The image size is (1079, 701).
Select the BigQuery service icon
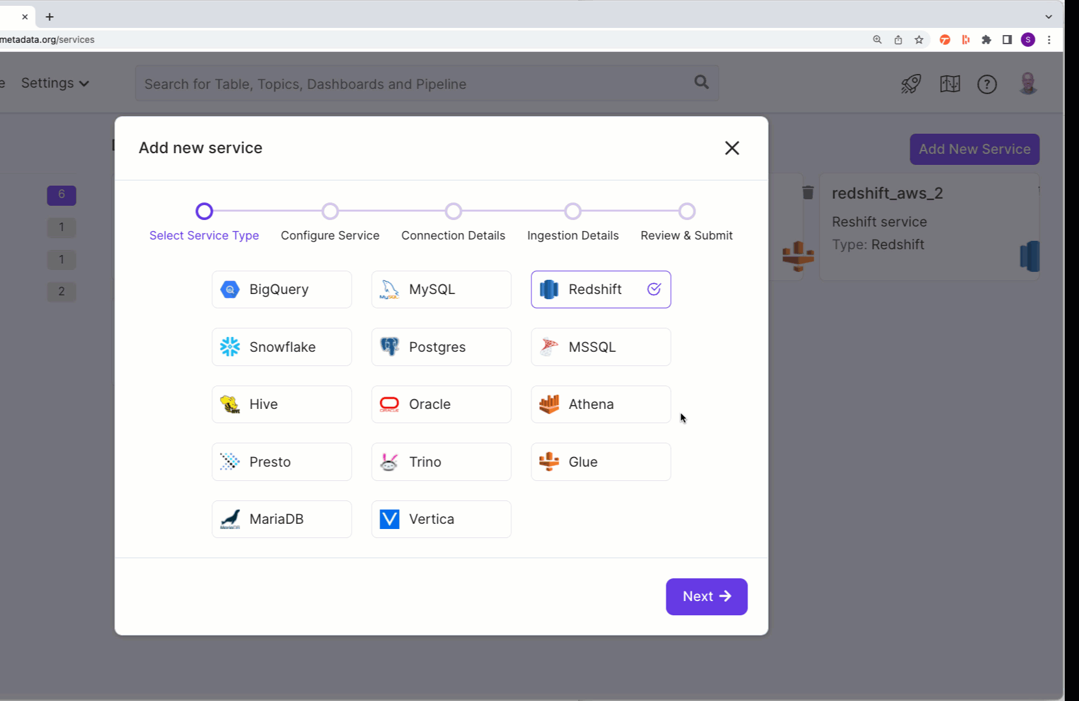coord(230,289)
